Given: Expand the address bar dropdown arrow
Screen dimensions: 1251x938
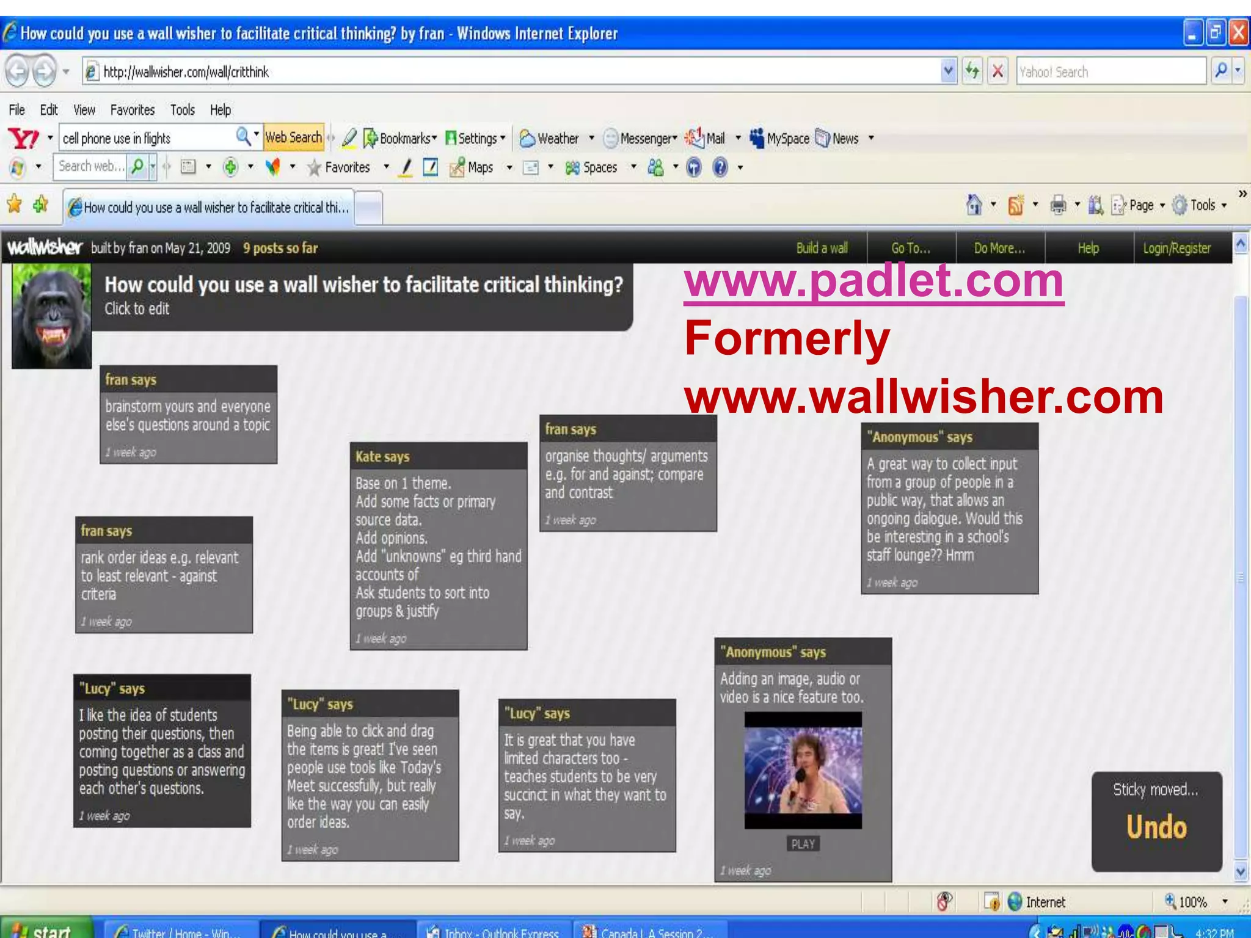Looking at the screenshot, I should click(x=948, y=71).
